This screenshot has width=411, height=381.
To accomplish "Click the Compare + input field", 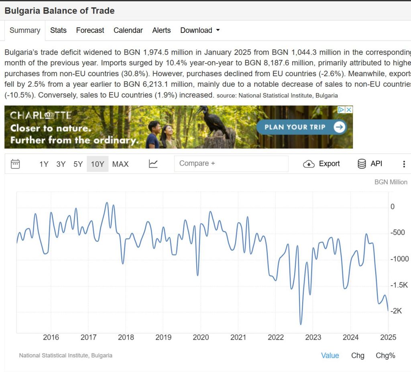I will [x=231, y=164].
